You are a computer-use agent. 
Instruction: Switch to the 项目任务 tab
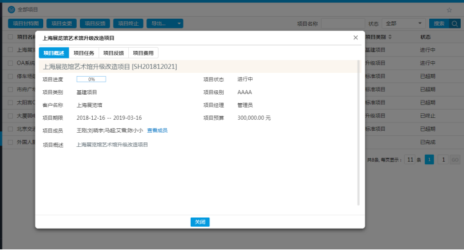click(84, 53)
